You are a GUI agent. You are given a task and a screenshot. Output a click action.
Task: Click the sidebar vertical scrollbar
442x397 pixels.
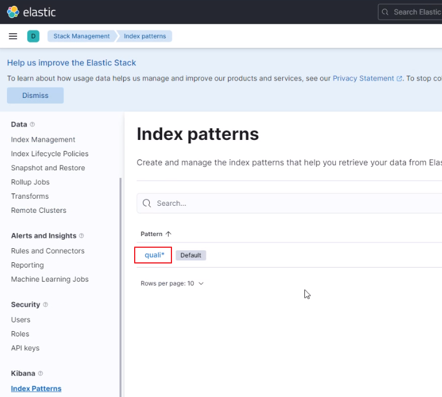tap(121, 287)
